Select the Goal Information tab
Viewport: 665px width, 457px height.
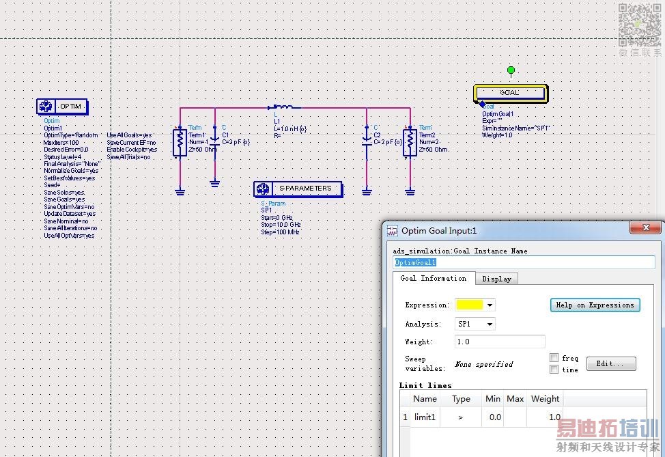433,279
